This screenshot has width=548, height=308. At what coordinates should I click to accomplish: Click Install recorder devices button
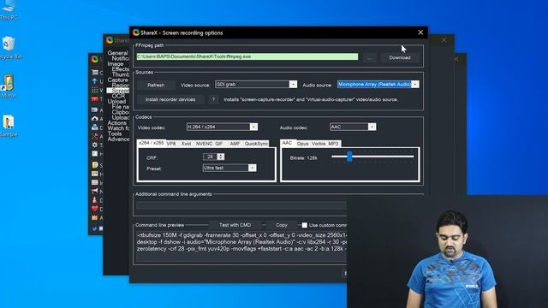point(170,99)
